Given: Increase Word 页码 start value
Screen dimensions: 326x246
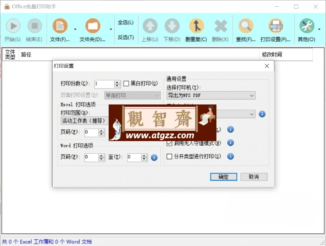Looking at the screenshot, I should coord(101,156).
